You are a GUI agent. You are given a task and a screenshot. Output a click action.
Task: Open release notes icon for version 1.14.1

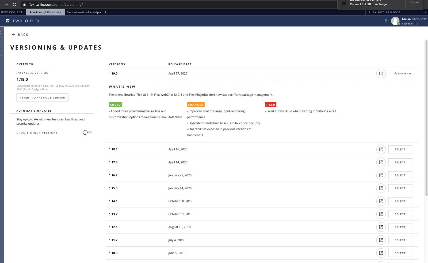(381, 201)
